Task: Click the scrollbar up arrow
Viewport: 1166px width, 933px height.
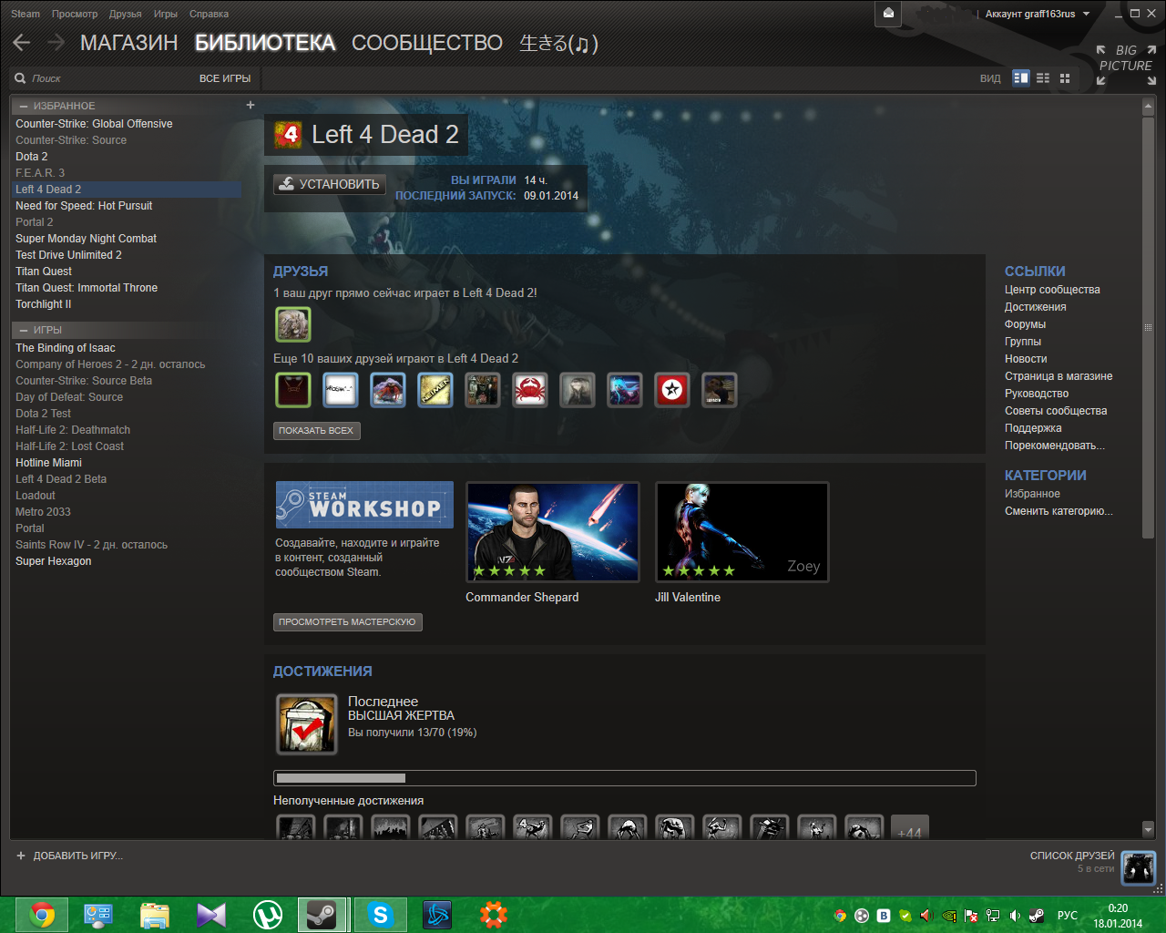Action: pos(1148,107)
